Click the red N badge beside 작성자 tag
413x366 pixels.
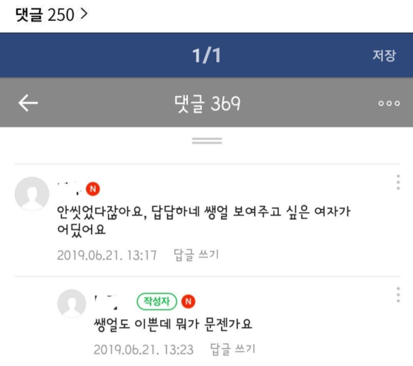click(x=189, y=302)
